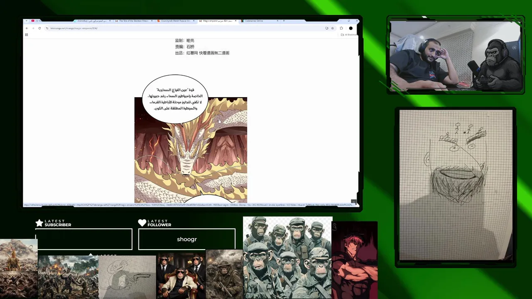Click the small gun sketch on grid paper

pyautogui.click(x=127, y=277)
